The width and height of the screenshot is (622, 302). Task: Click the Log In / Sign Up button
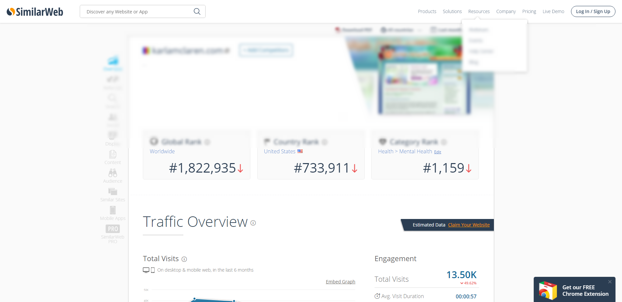click(593, 11)
